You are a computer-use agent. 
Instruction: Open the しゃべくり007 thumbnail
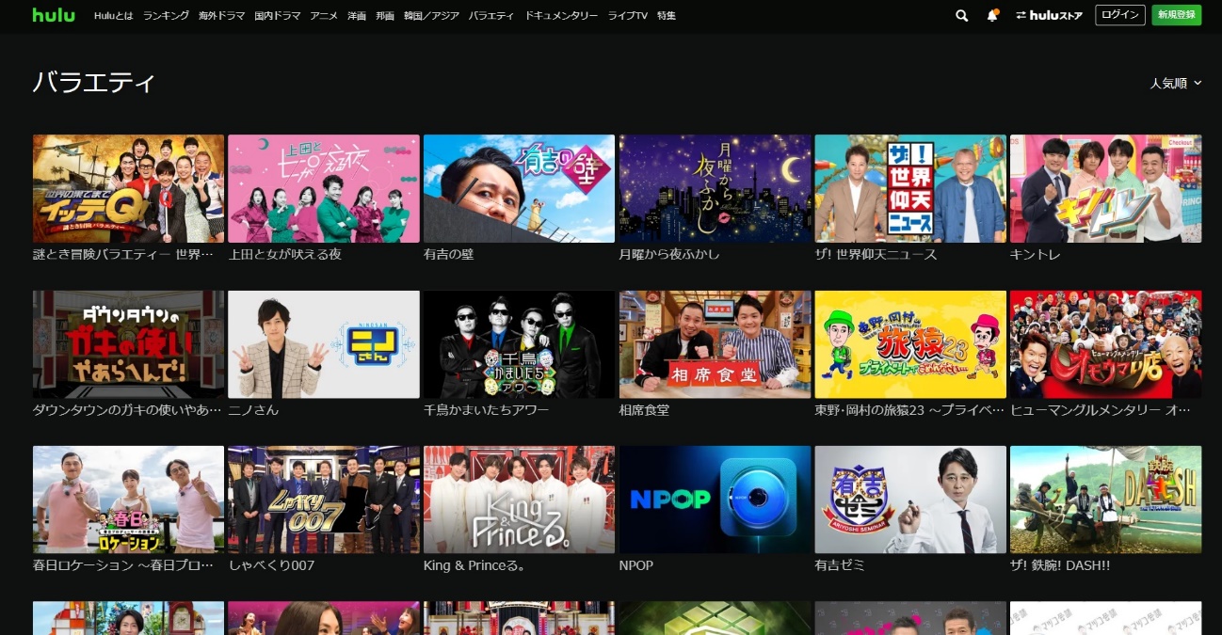point(324,500)
